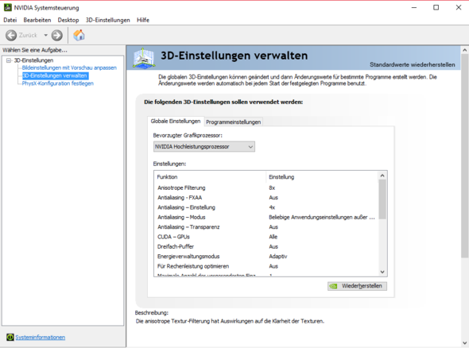This screenshot has height=348, width=469.
Task: Select the Antialiasing – Transparenz row
Action: click(266, 227)
